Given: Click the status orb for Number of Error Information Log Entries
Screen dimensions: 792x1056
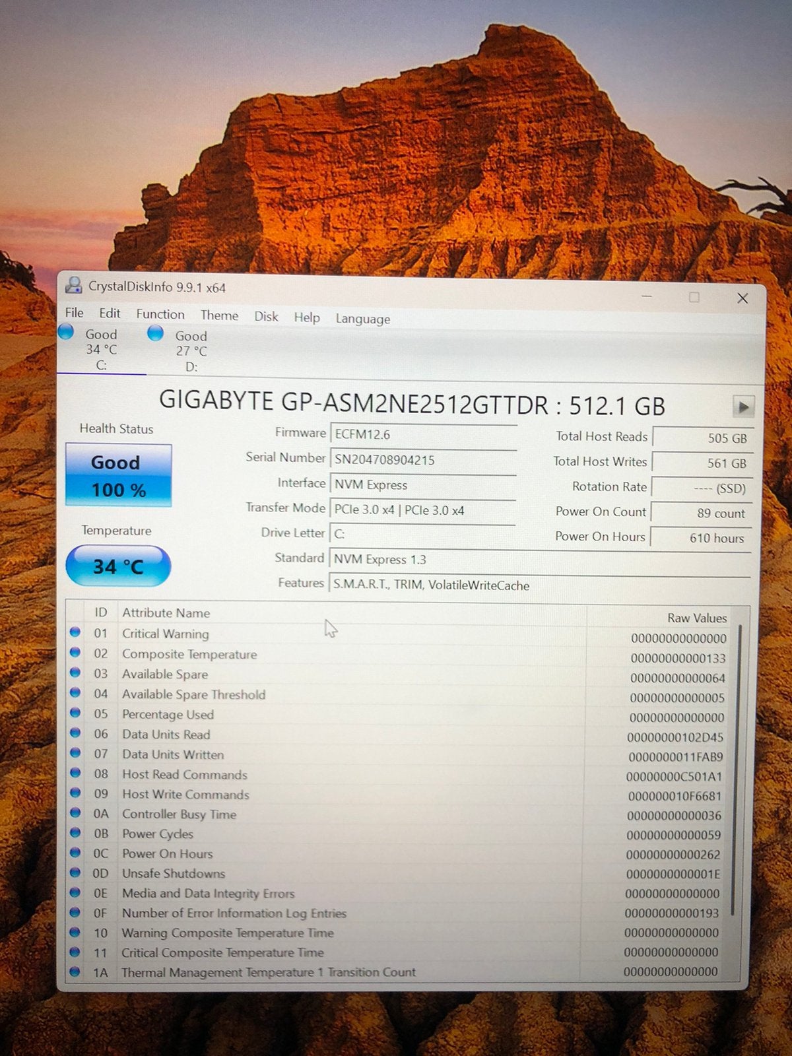Looking at the screenshot, I should pos(75,912).
